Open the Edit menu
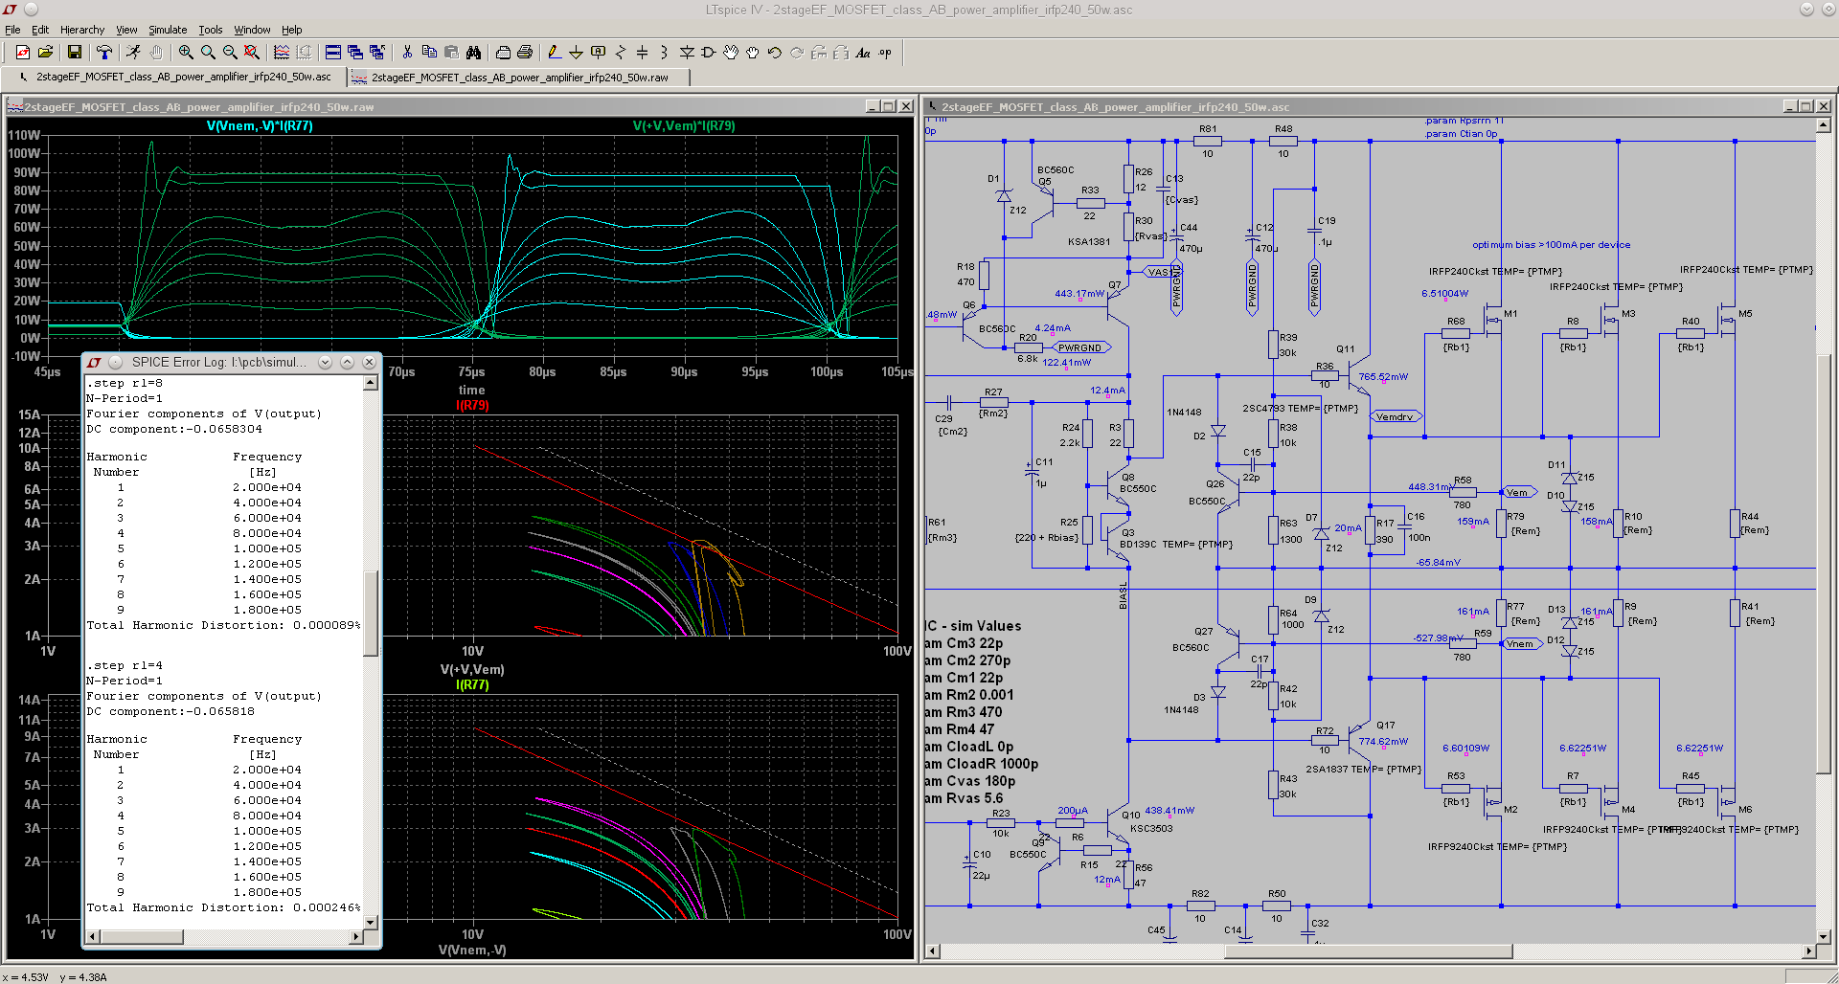 (40, 30)
